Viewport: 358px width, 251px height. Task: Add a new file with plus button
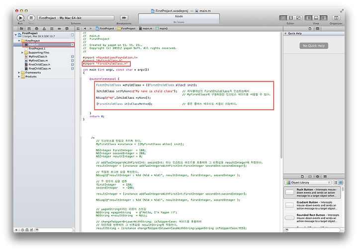pyautogui.click(x=16, y=230)
